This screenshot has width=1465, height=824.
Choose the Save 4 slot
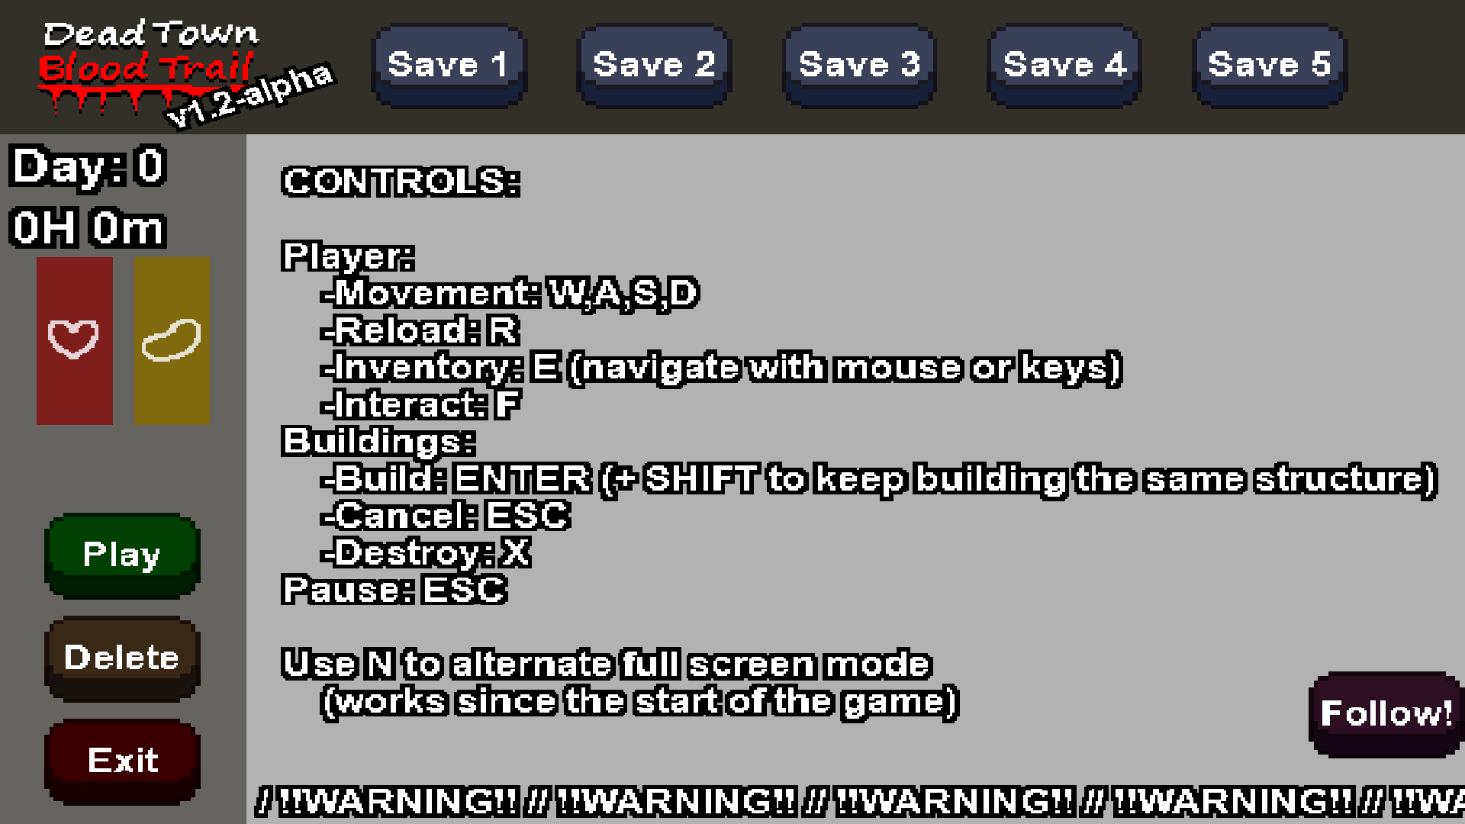coord(1064,66)
